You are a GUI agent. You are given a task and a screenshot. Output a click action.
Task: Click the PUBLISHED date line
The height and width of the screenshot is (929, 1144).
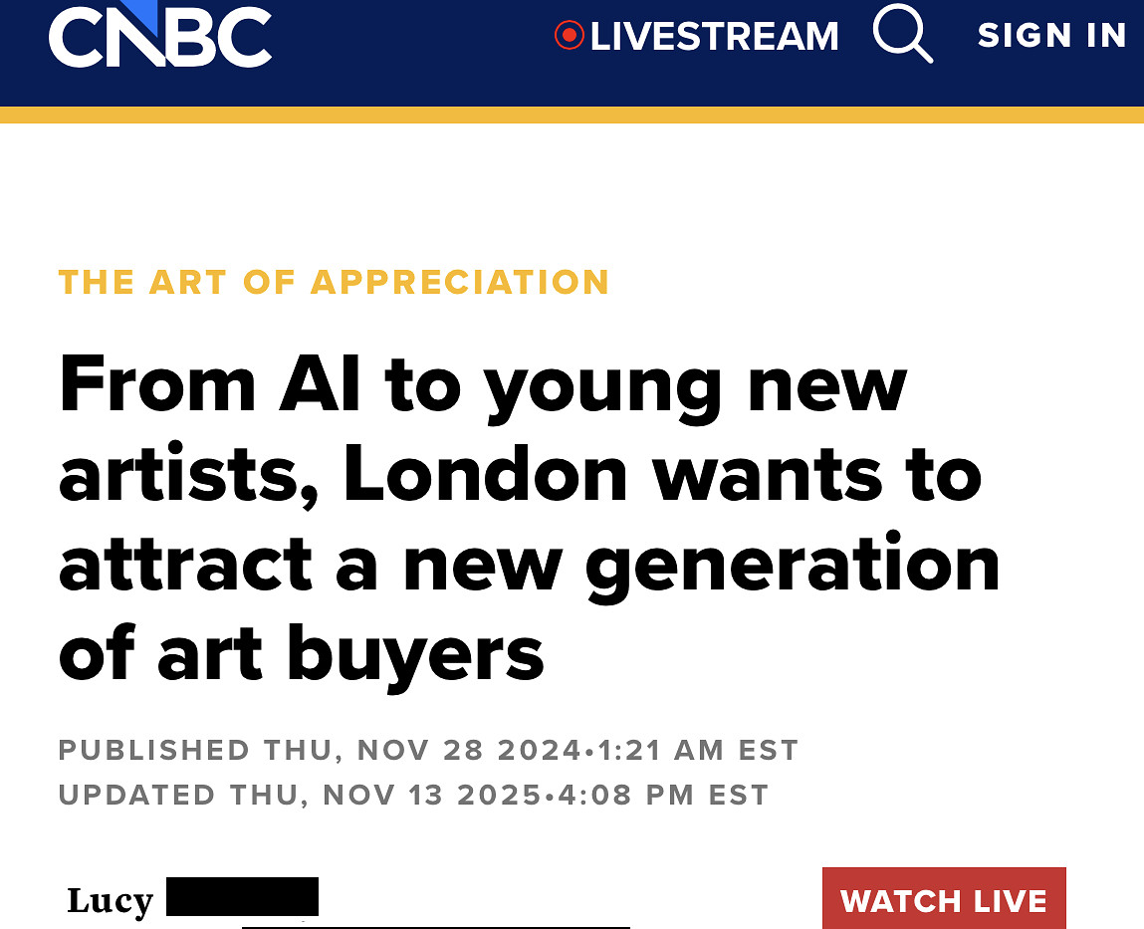click(x=428, y=750)
